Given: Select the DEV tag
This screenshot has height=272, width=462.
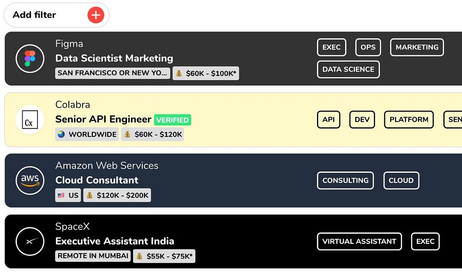Looking at the screenshot, I should coord(362,119).
